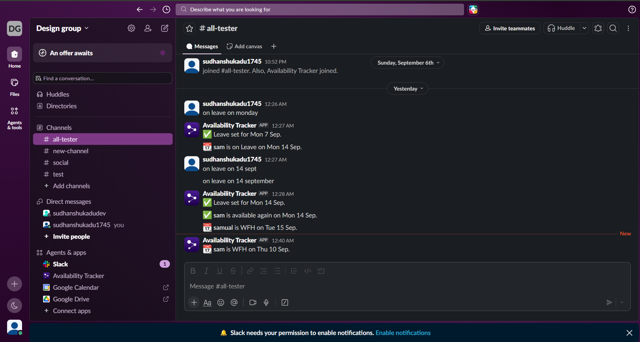
Task: Insert a blockquote in composer
Action: [294, 271]
